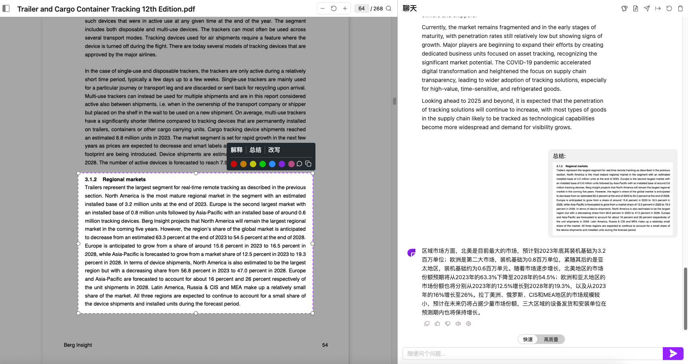Viewport: 688px width, 364px height.
Task: Select the 快速 mode option
Action: (x=528, y=339)
